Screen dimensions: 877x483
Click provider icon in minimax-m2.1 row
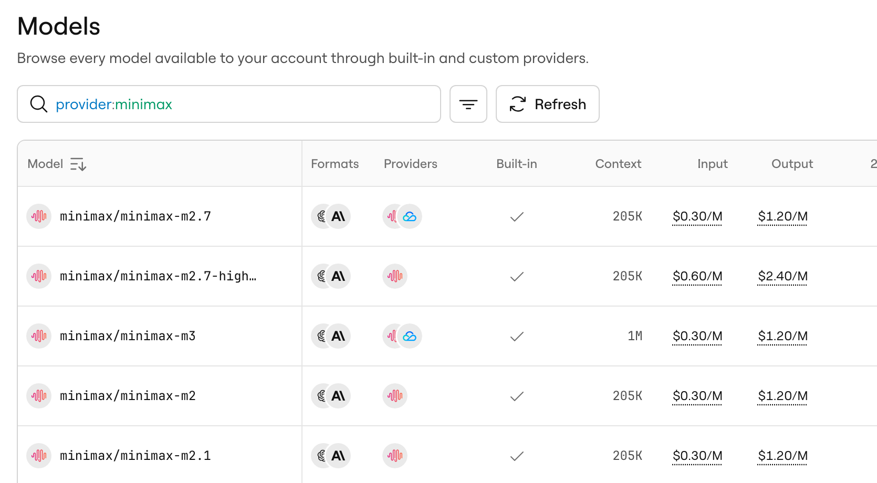[x=395, y=456]
